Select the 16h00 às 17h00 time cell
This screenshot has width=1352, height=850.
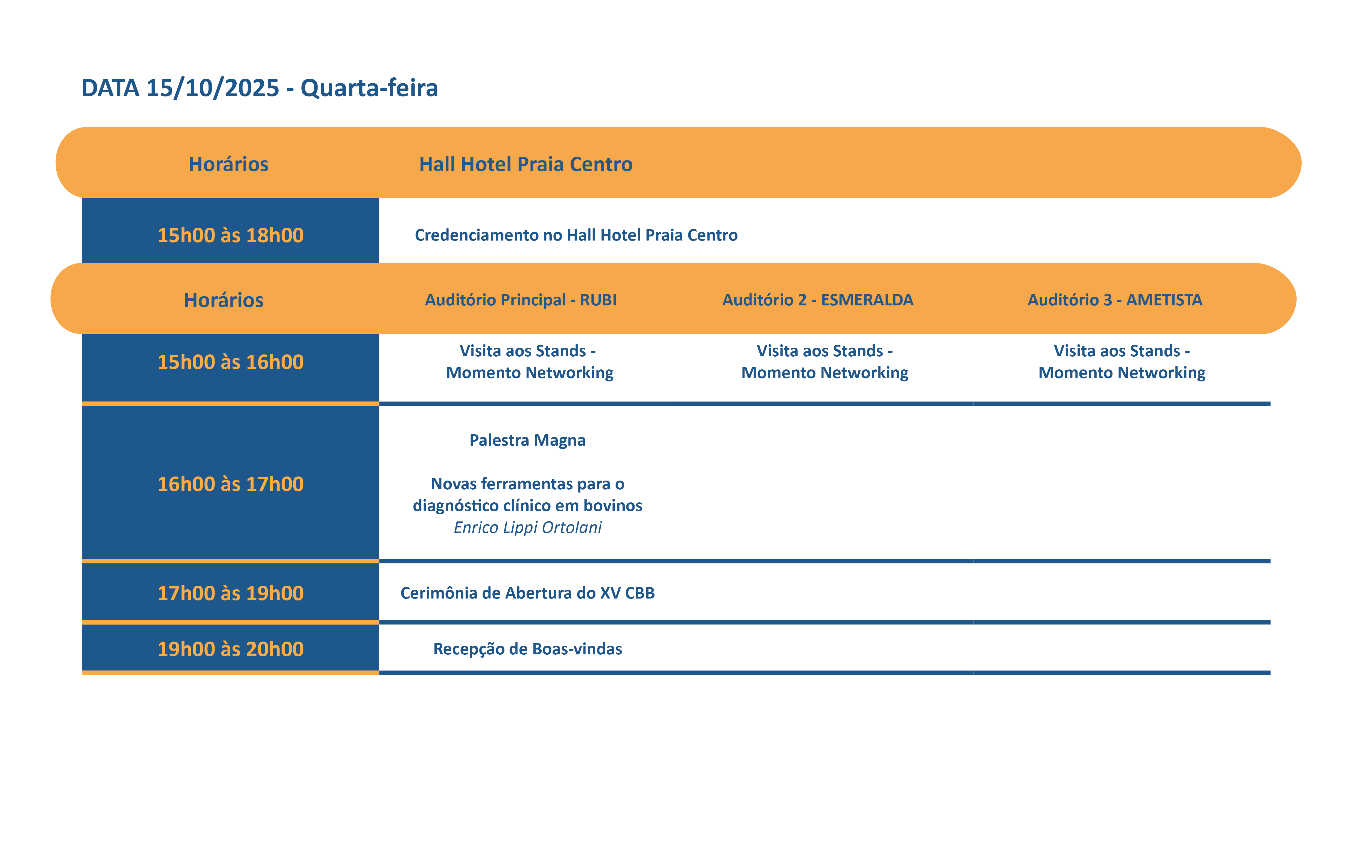click(230, 484)
